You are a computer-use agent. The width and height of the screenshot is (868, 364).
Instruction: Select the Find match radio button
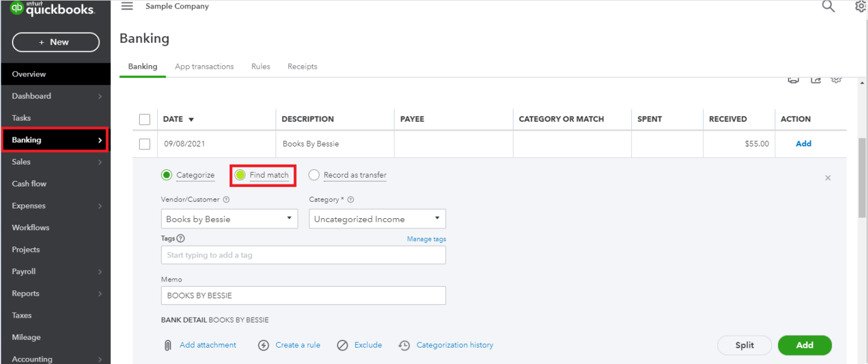click(240, 175)
